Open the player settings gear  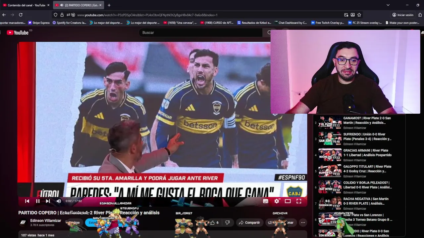277,201
